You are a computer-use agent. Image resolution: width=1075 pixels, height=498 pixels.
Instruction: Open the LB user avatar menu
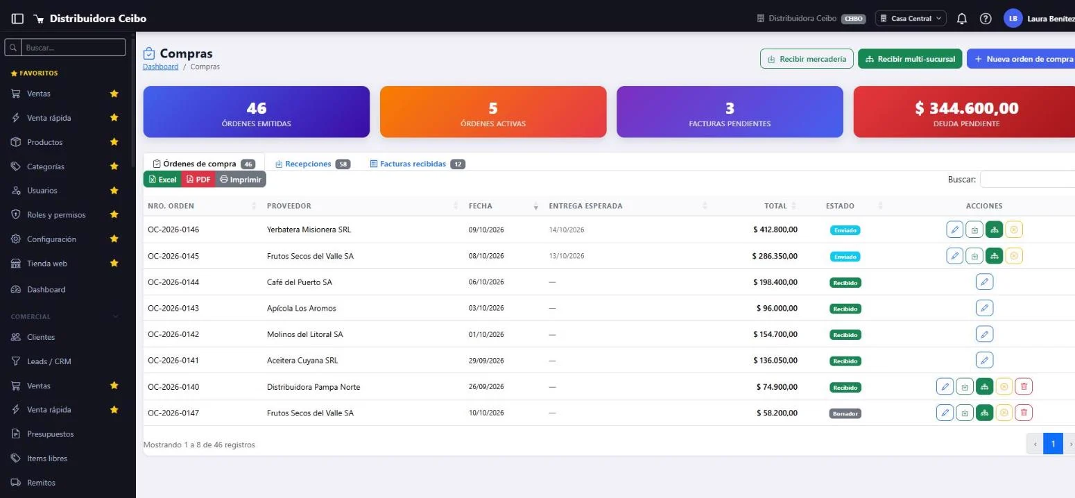pos(1013,19)
